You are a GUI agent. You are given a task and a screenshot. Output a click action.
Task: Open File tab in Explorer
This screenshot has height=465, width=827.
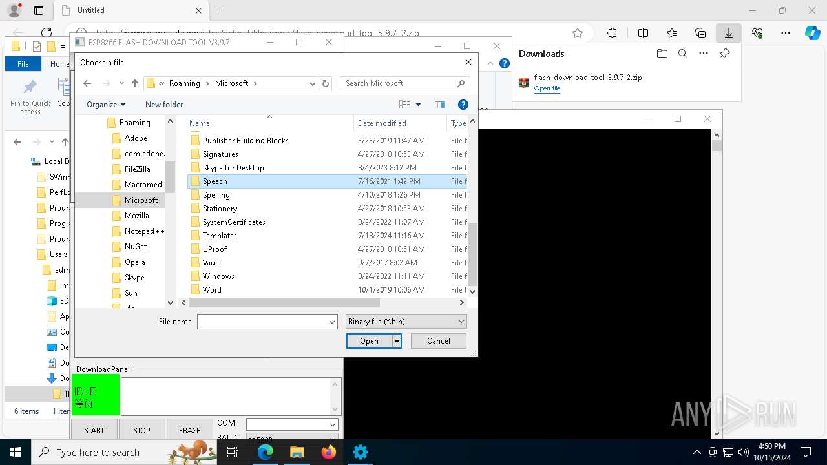pos(23,64)
